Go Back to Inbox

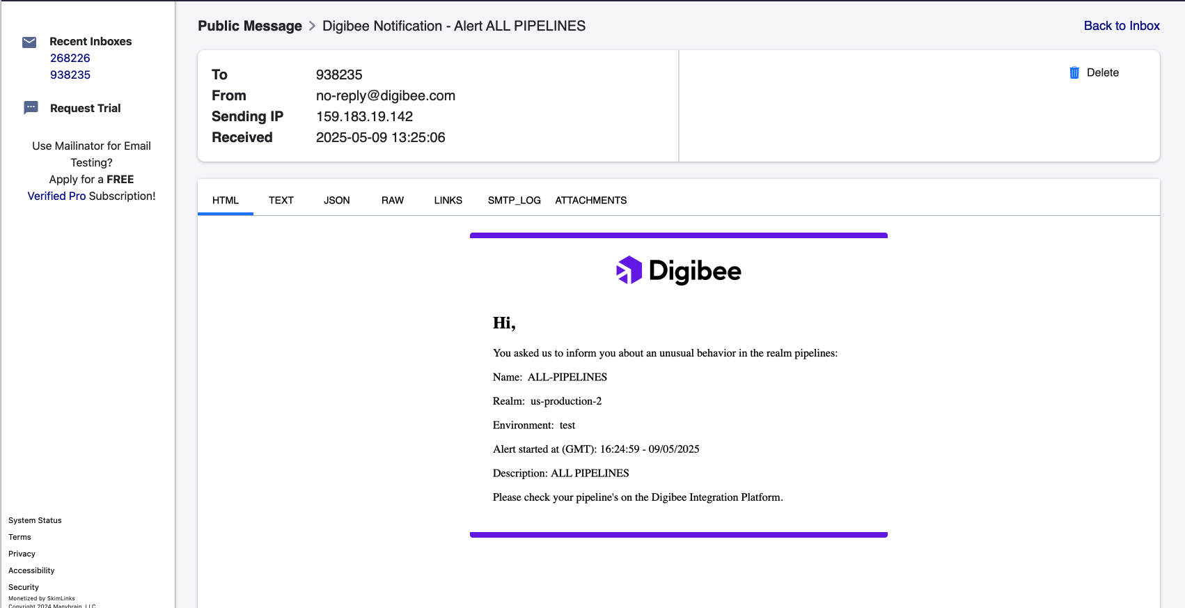(x=1121, y=26)
